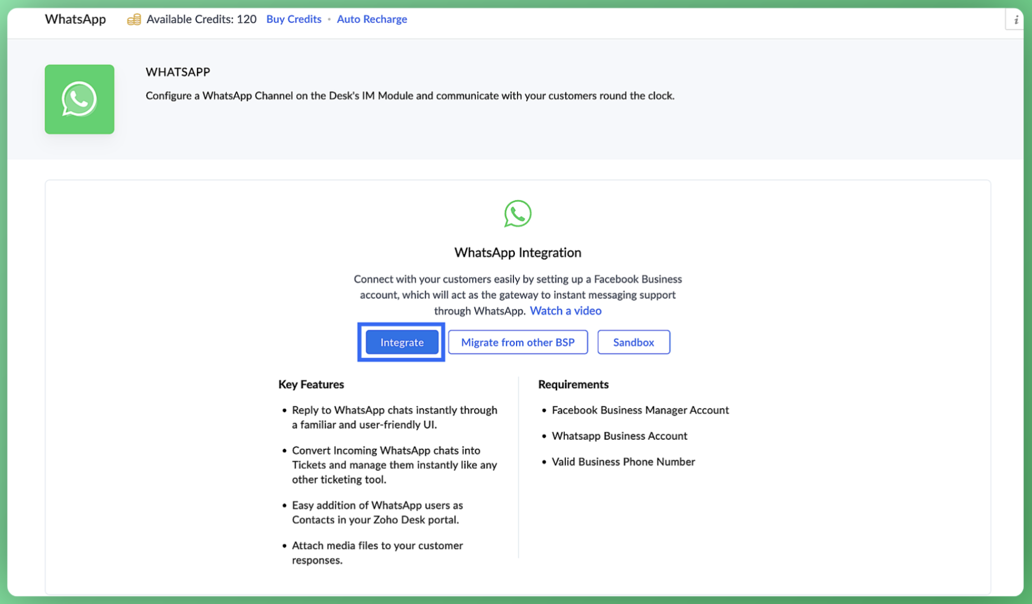The width and height of the screenshot is (1032, 604).
Task: Click the Requirements heading
Action: point(573,384)
